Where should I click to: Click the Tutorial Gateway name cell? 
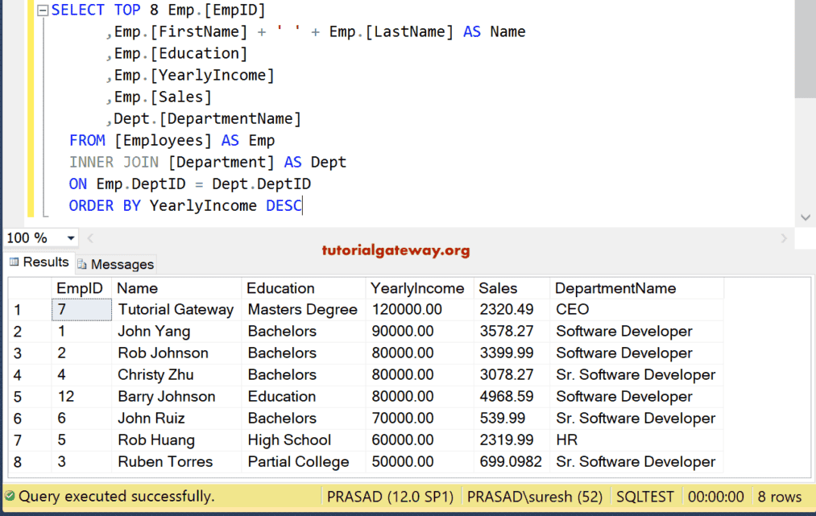[x=176, y=310]
